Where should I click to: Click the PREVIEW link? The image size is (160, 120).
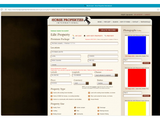tap(110, 36)
